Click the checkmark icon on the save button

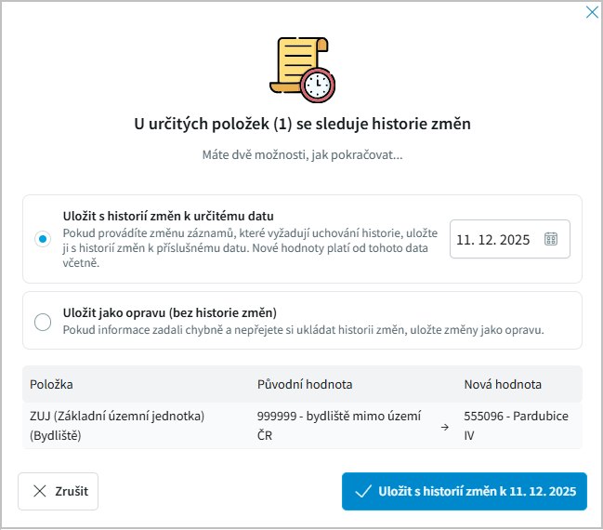(x=363, y=491)
